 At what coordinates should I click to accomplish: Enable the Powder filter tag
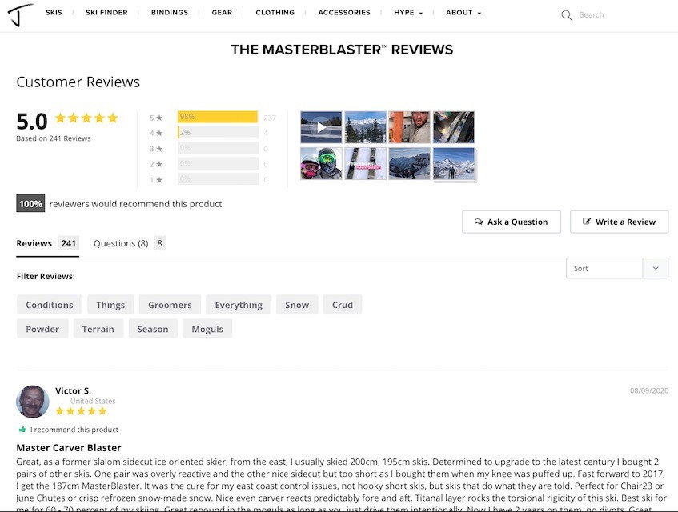[42, 329]
